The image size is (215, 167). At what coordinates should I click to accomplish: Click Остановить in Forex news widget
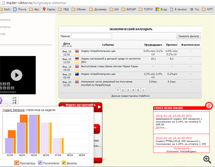pos(181,148)
